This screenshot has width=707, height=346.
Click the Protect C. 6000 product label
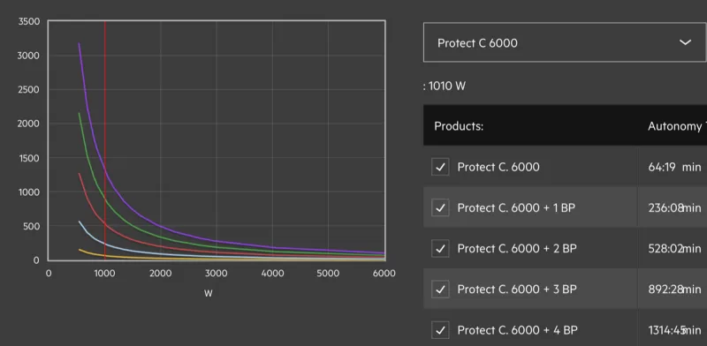[498, 167]
